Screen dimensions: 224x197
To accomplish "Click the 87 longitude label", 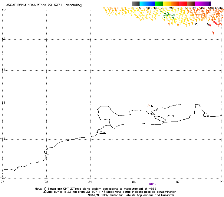I will pos(178,182).
